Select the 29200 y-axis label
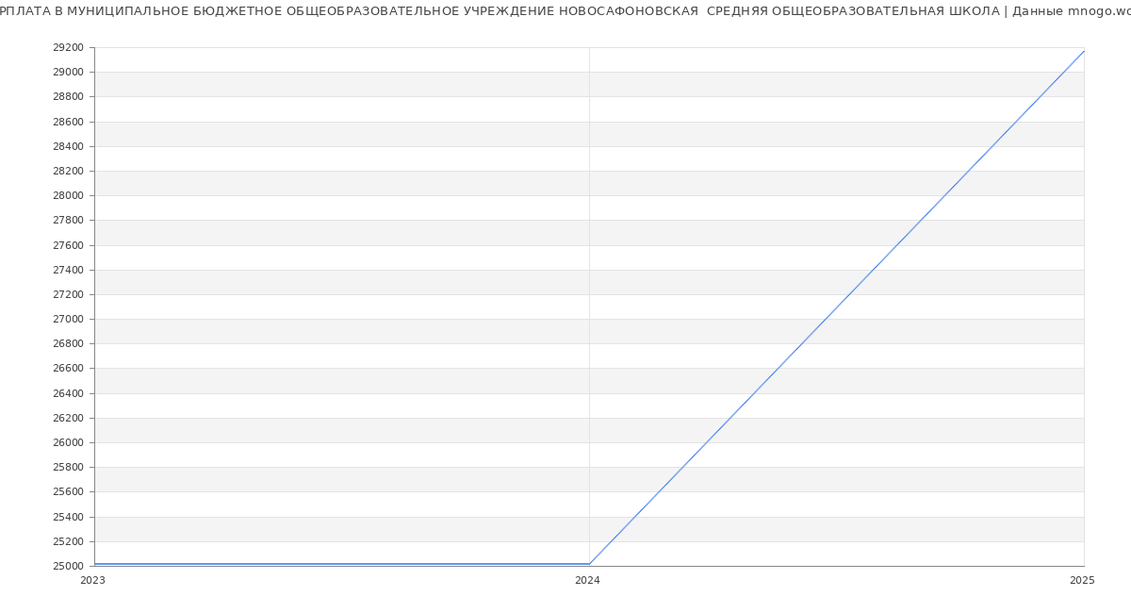The width and height of the screenshot is (1131, 613). coord(68,47)
